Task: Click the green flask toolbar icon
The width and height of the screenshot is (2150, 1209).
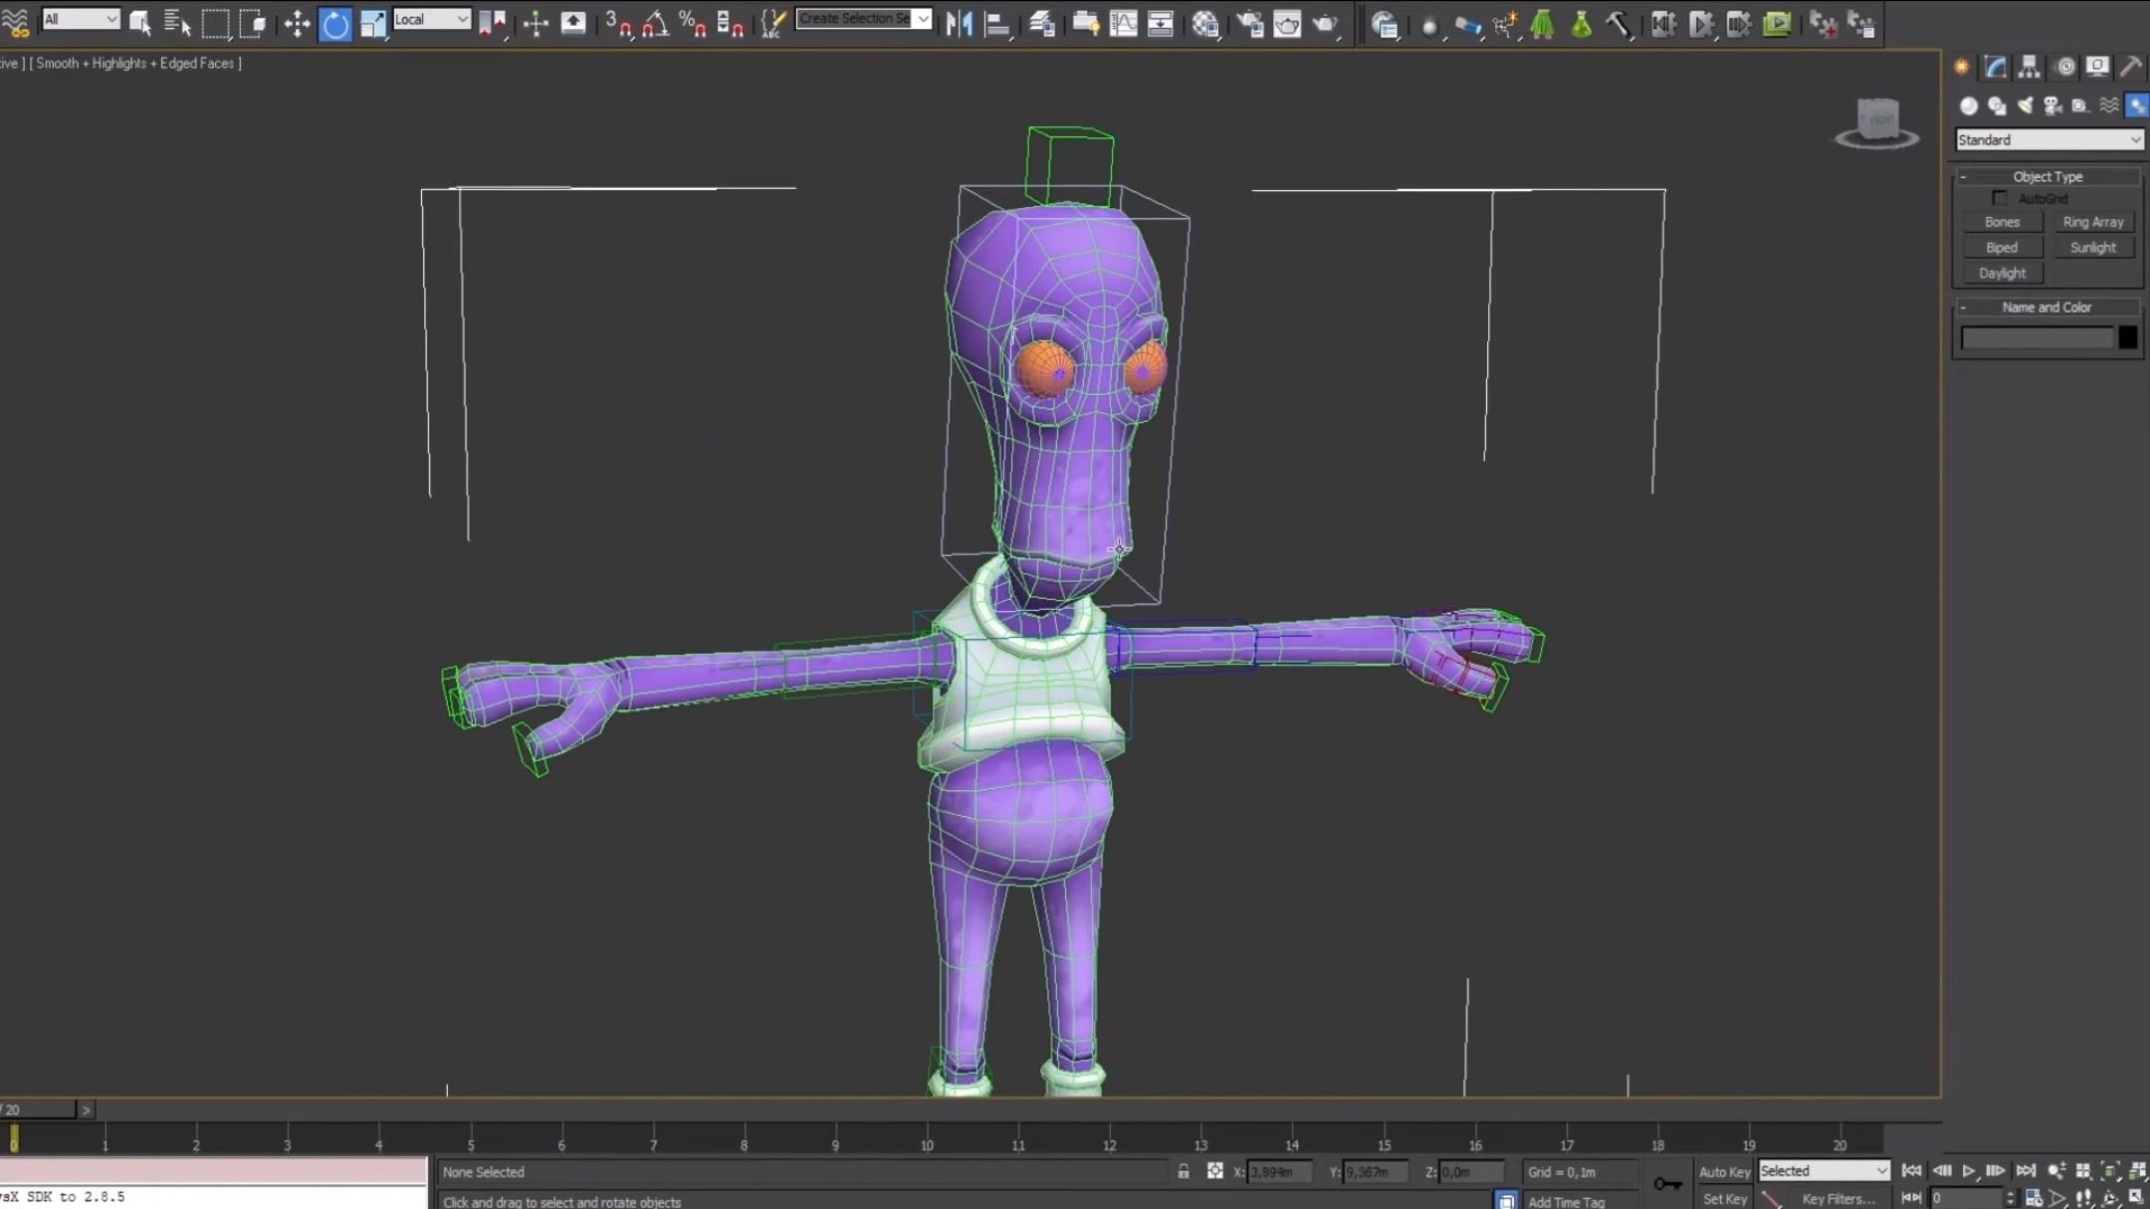Action: tap(1581, 23)
